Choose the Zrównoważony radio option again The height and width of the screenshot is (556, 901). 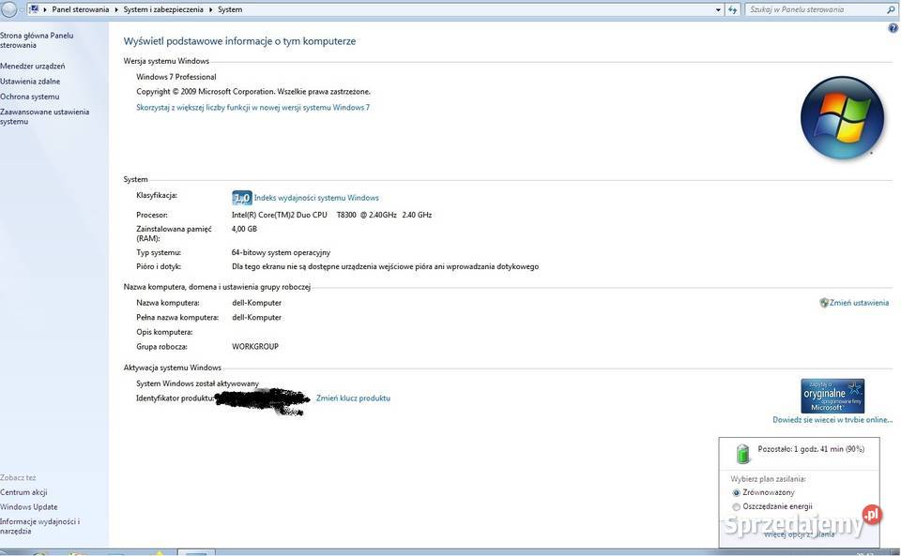pyautogui.click(x=736, y=492)
